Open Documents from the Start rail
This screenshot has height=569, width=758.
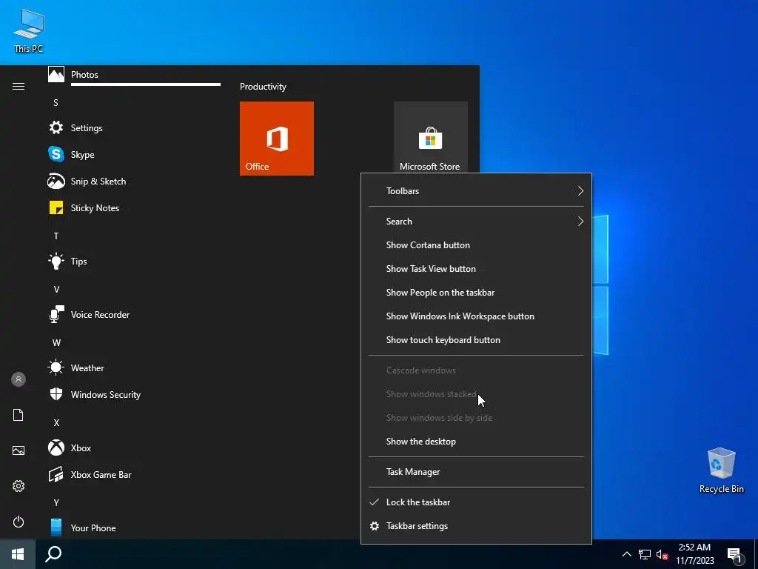tap(19, 415)
